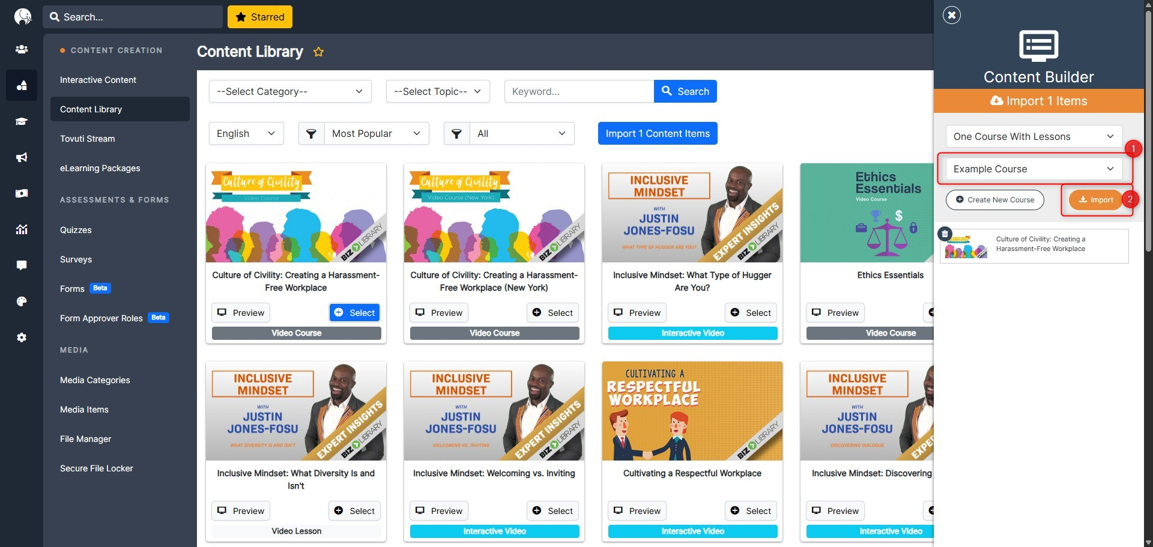Viewport: 1153px width, 547px height.
Task: Close the Content Builder panel
Action: click(952, 15)
